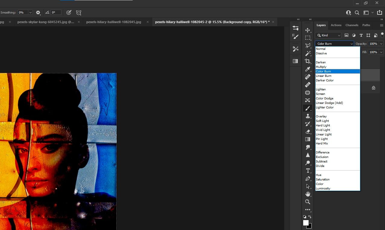385x230 pixels.
Task: Toggle pixel layer filter
Action: click(346, 35)
